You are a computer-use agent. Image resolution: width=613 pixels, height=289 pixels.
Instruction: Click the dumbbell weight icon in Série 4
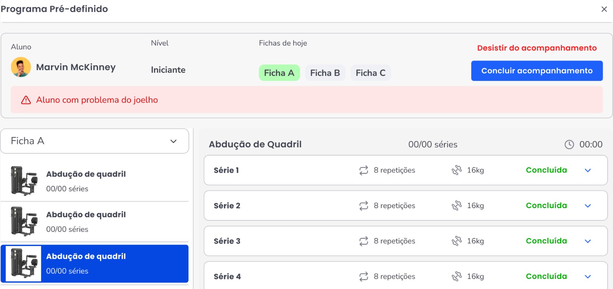(457, 276)
